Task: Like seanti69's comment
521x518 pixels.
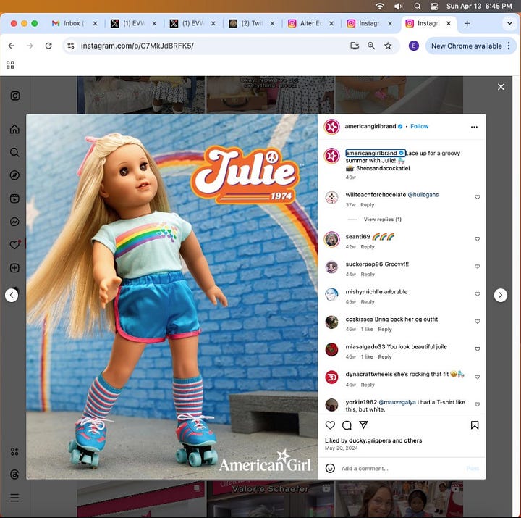Action: 477,239
